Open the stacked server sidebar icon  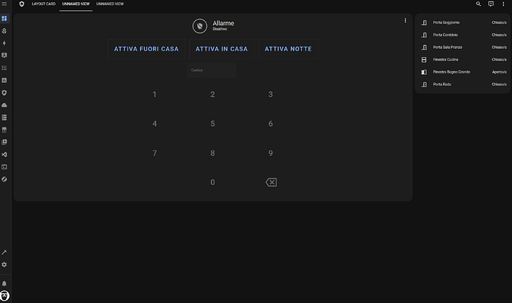(4, 117)
